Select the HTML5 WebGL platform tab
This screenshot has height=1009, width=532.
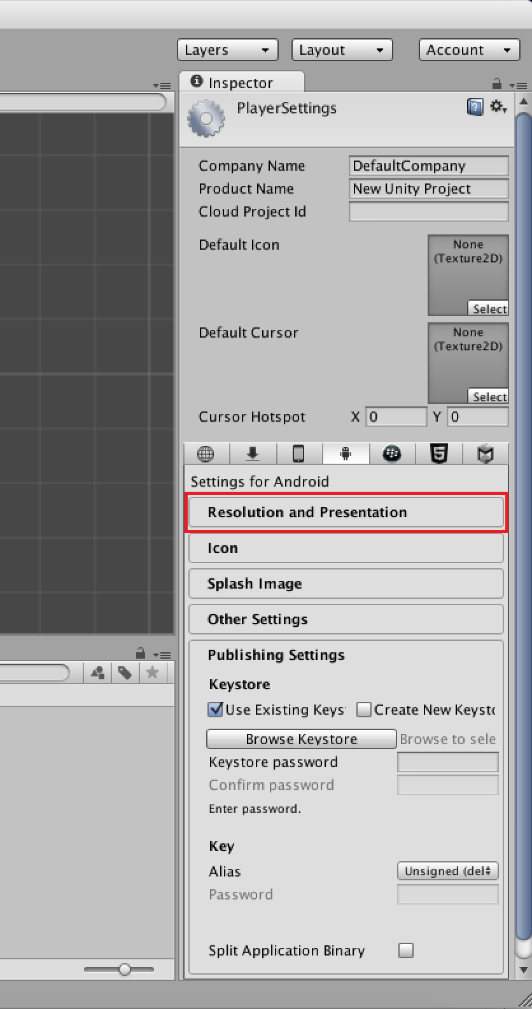pos(438,454)
